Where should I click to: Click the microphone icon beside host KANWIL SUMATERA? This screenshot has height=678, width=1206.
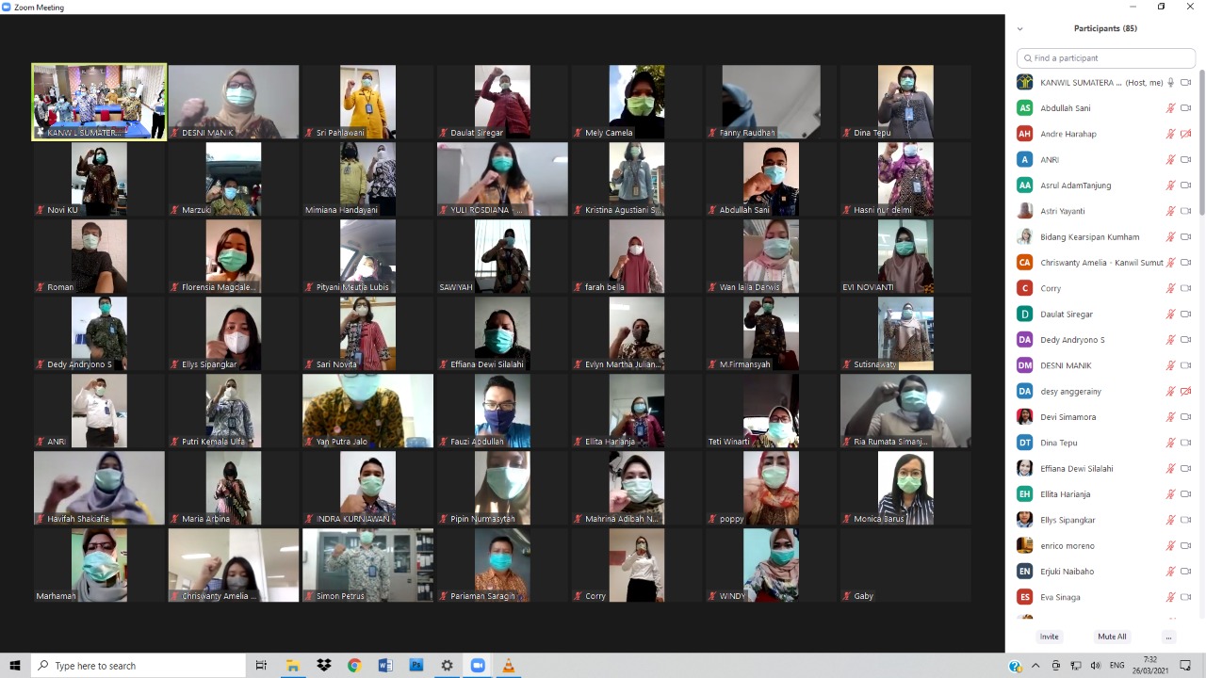tap(1170, 83)
